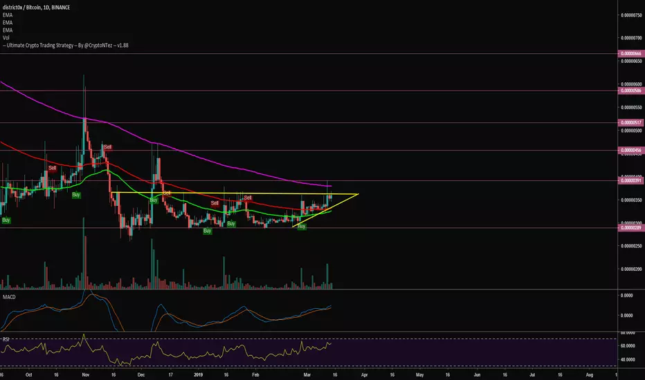Screen dimensions: 645x380
Task: Select the Sell signal label in mid-November
Action: tap(107, 147)
